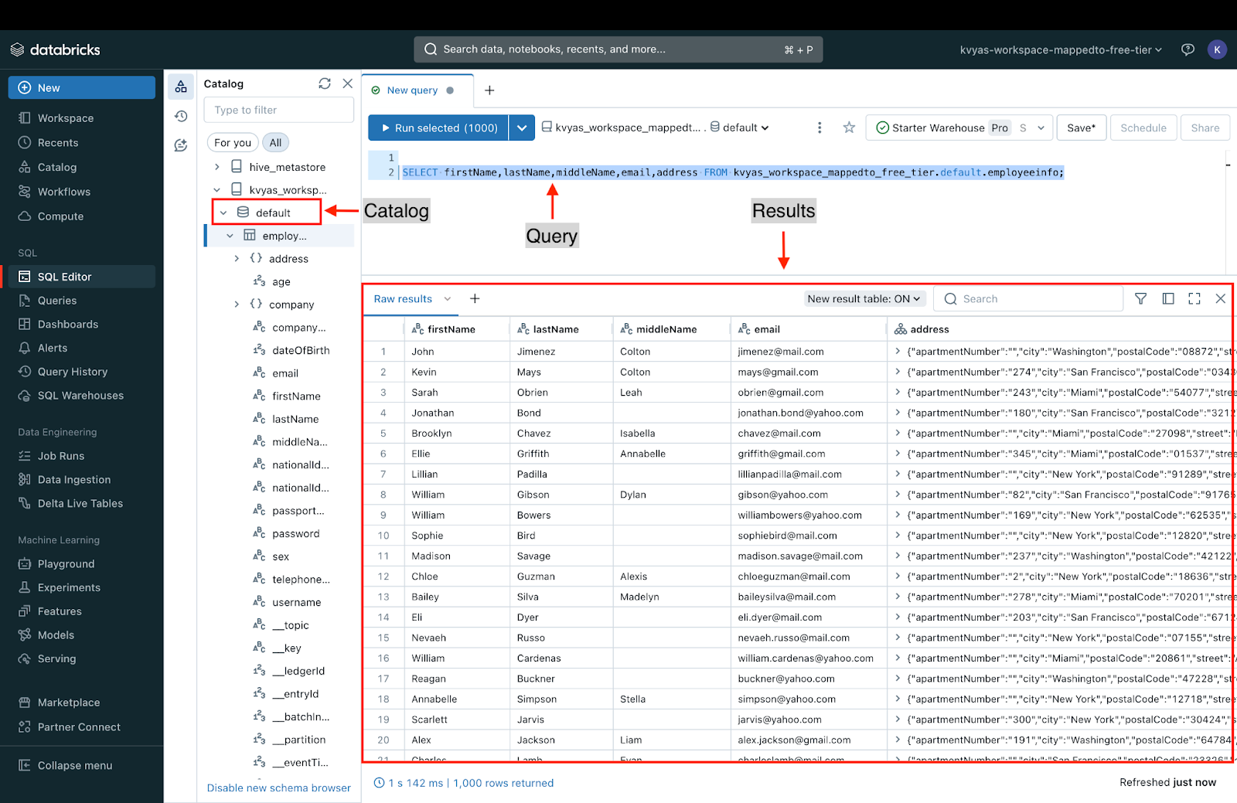Viewport: 1237px width, 803px height.
Task: Open query history icon in side rail
Action: (181, 116)
